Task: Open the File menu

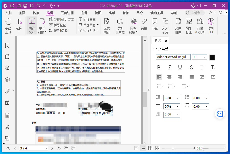Action: point(9,13)
